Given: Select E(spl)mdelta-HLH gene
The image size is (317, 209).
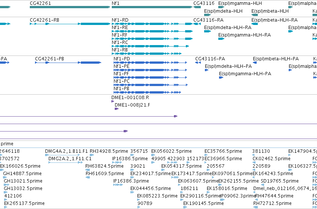Looking at the screenshot, I should [x=207, y=15].
